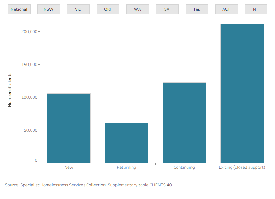
Task: Click the 'Returning' axis label
Action: pos(126,167)
